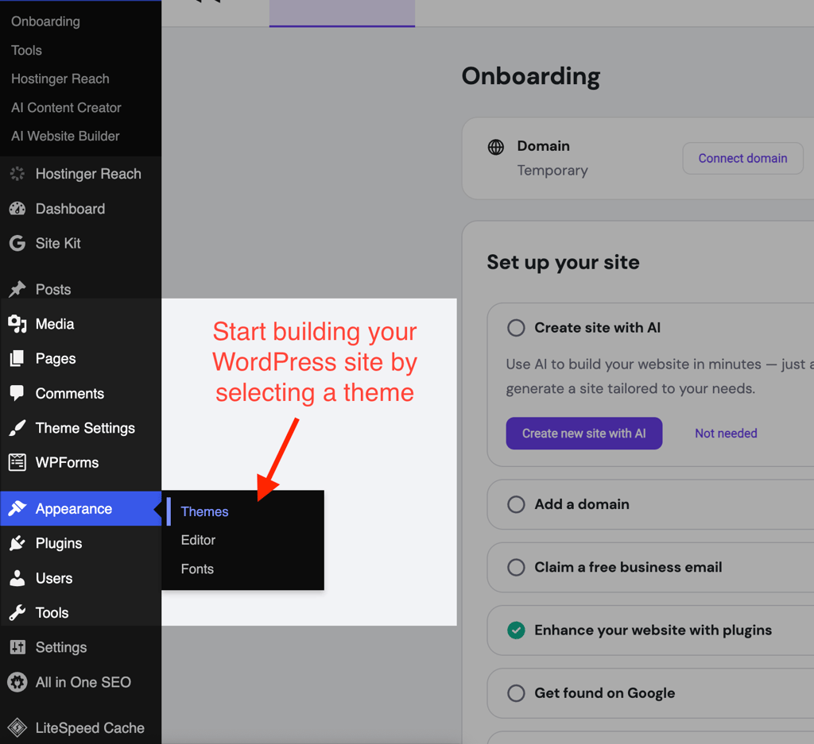Click the Domain globe icon
This screenshot has width=814, height=744.
(496, 147)
